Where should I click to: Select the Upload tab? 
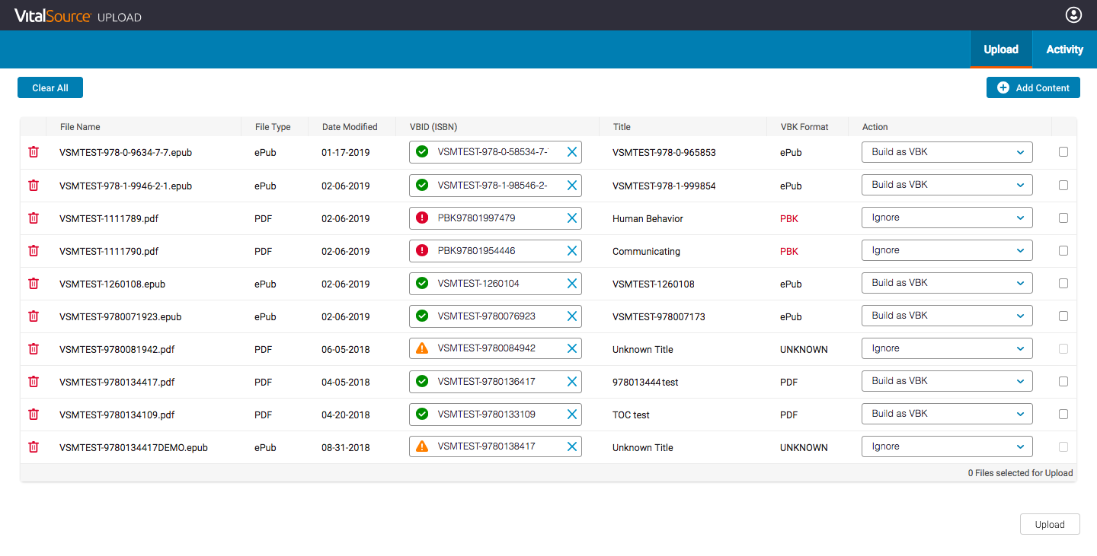tap(1001, 49)
